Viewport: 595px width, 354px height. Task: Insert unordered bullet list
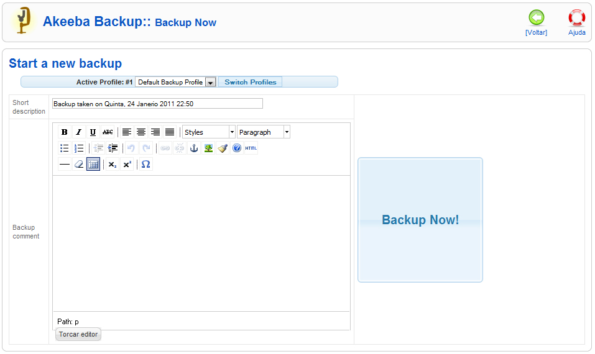(65, 148)
